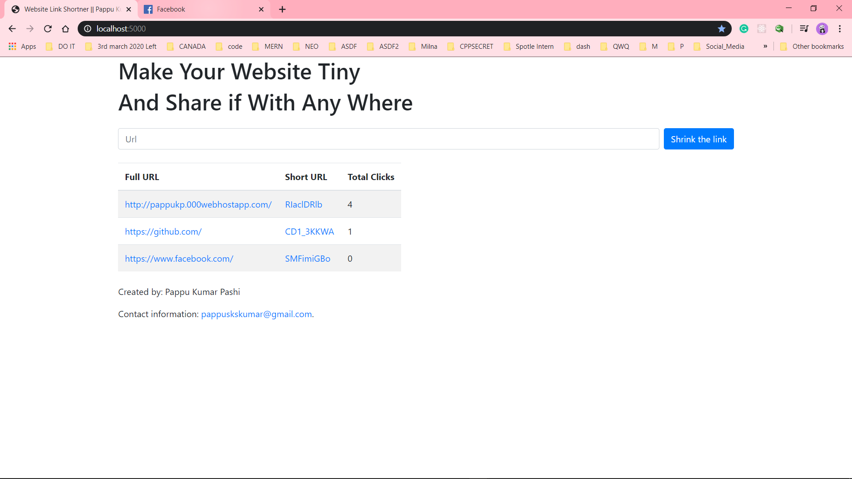This screenshot has height=479, width=852.
Task: Open the RlaclDRlb short URL
Action: [x=304, y=204]
